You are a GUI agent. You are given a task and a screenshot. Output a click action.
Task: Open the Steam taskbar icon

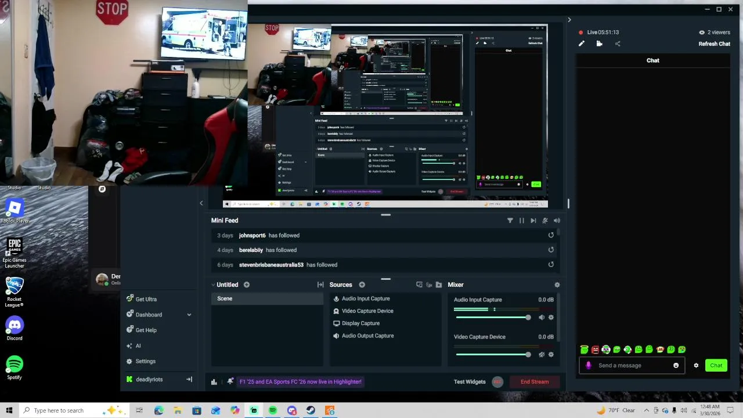[x=311, y=410]
